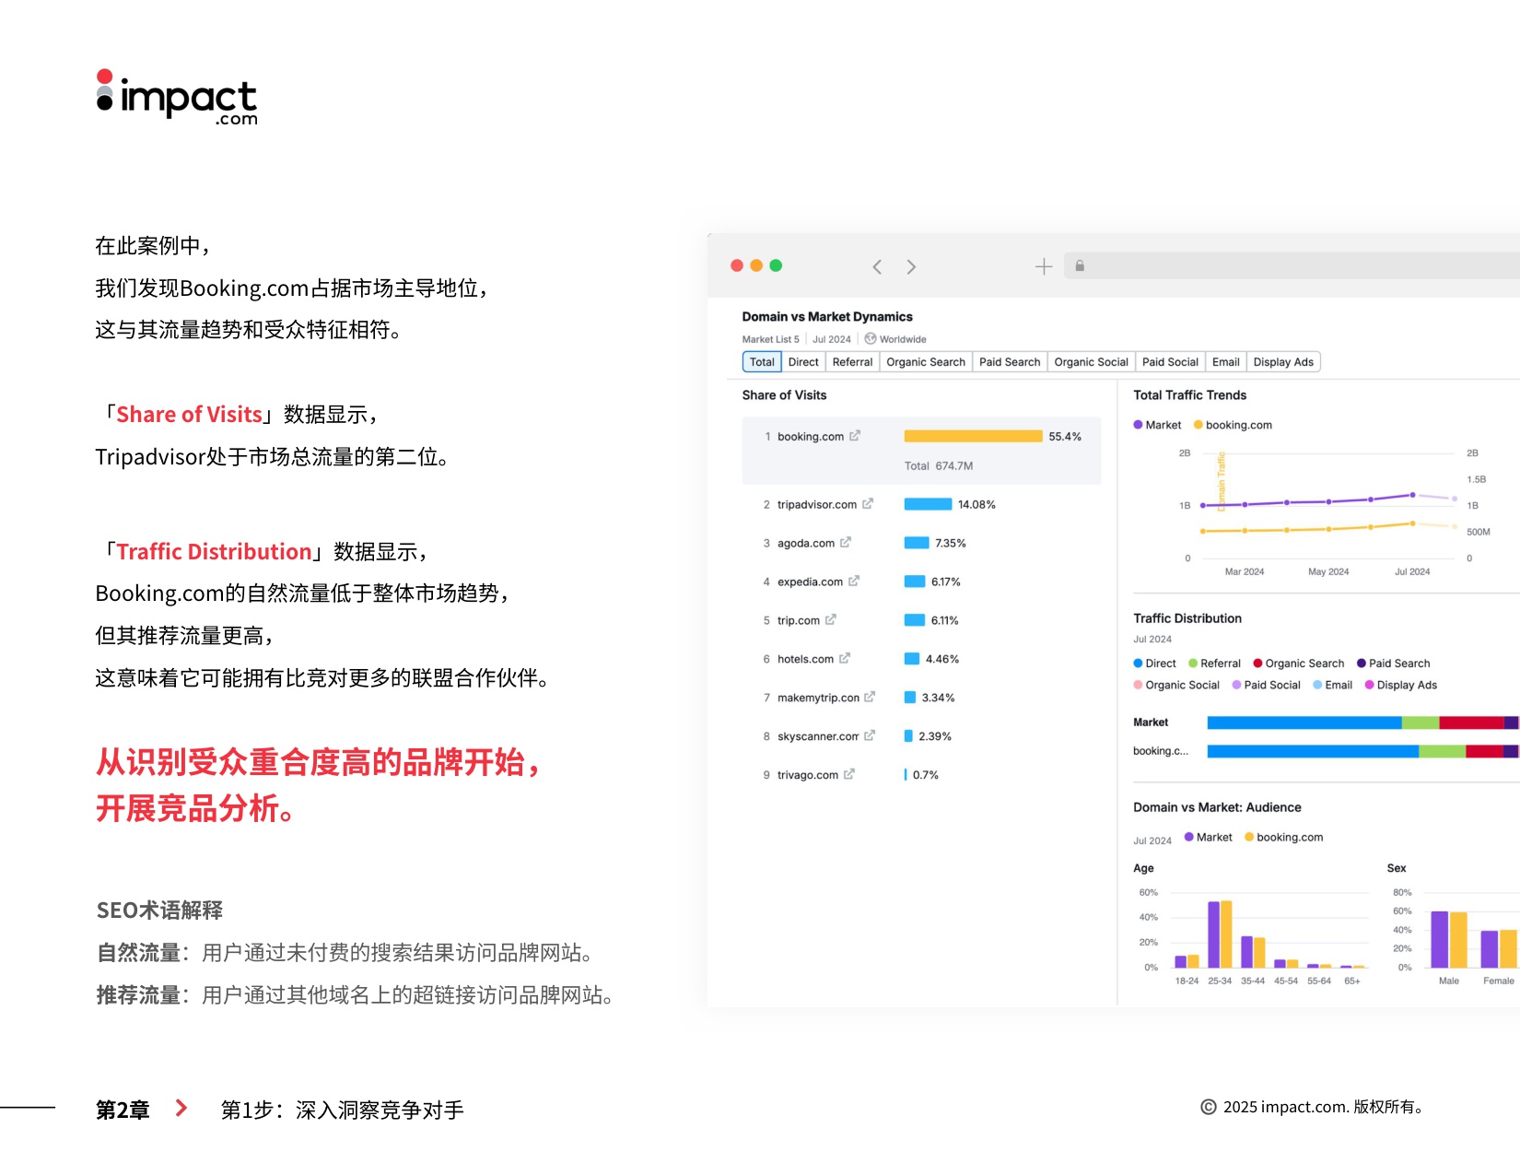Click the browser forward arrow
Screen dimensions: 1520x1175
pos(911,266)
